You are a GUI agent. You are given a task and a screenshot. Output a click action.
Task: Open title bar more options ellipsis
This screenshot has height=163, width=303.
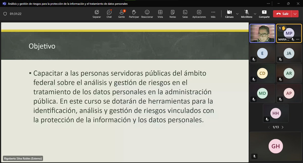268,4
